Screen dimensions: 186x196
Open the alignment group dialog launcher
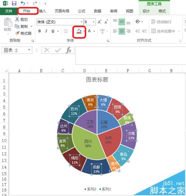pos(180,41)
